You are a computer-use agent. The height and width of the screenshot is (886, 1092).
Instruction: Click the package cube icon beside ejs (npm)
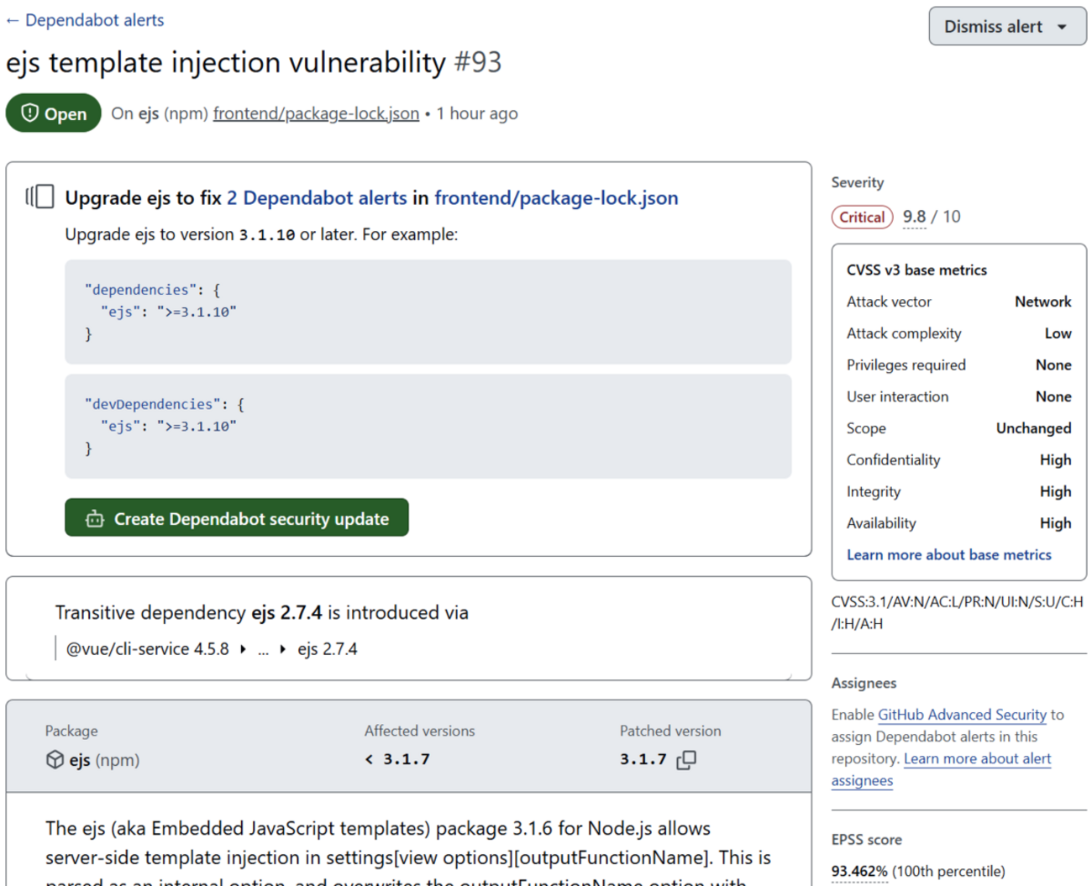pos(55,760)
